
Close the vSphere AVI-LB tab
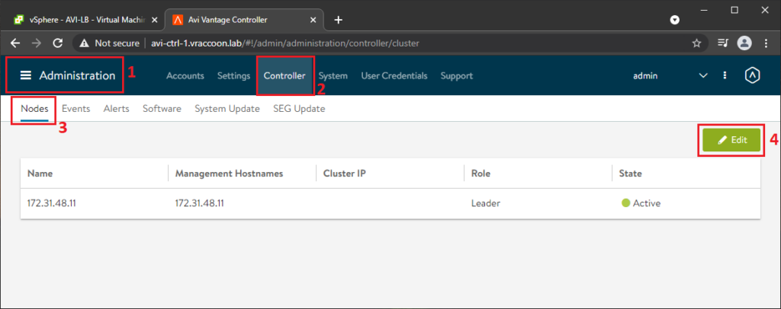[x=155, y=20]
